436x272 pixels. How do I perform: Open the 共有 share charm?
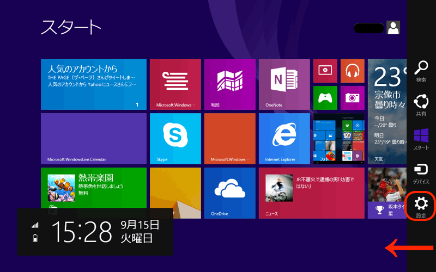(421, 104)
